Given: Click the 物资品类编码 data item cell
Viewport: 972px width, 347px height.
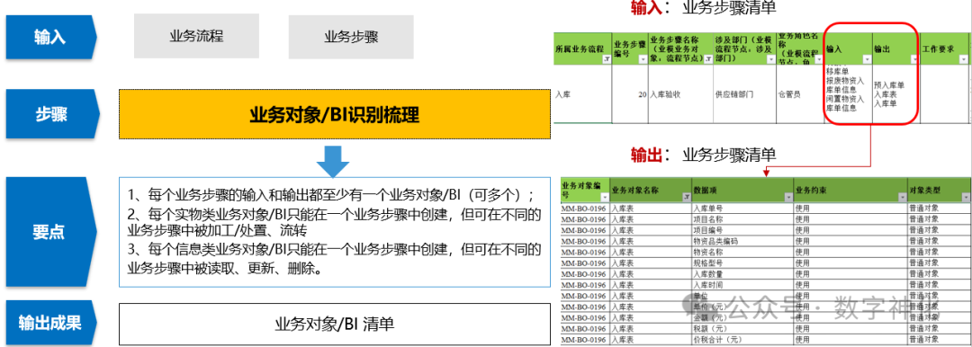Looking at the screenshot, I should coord(742,240).
